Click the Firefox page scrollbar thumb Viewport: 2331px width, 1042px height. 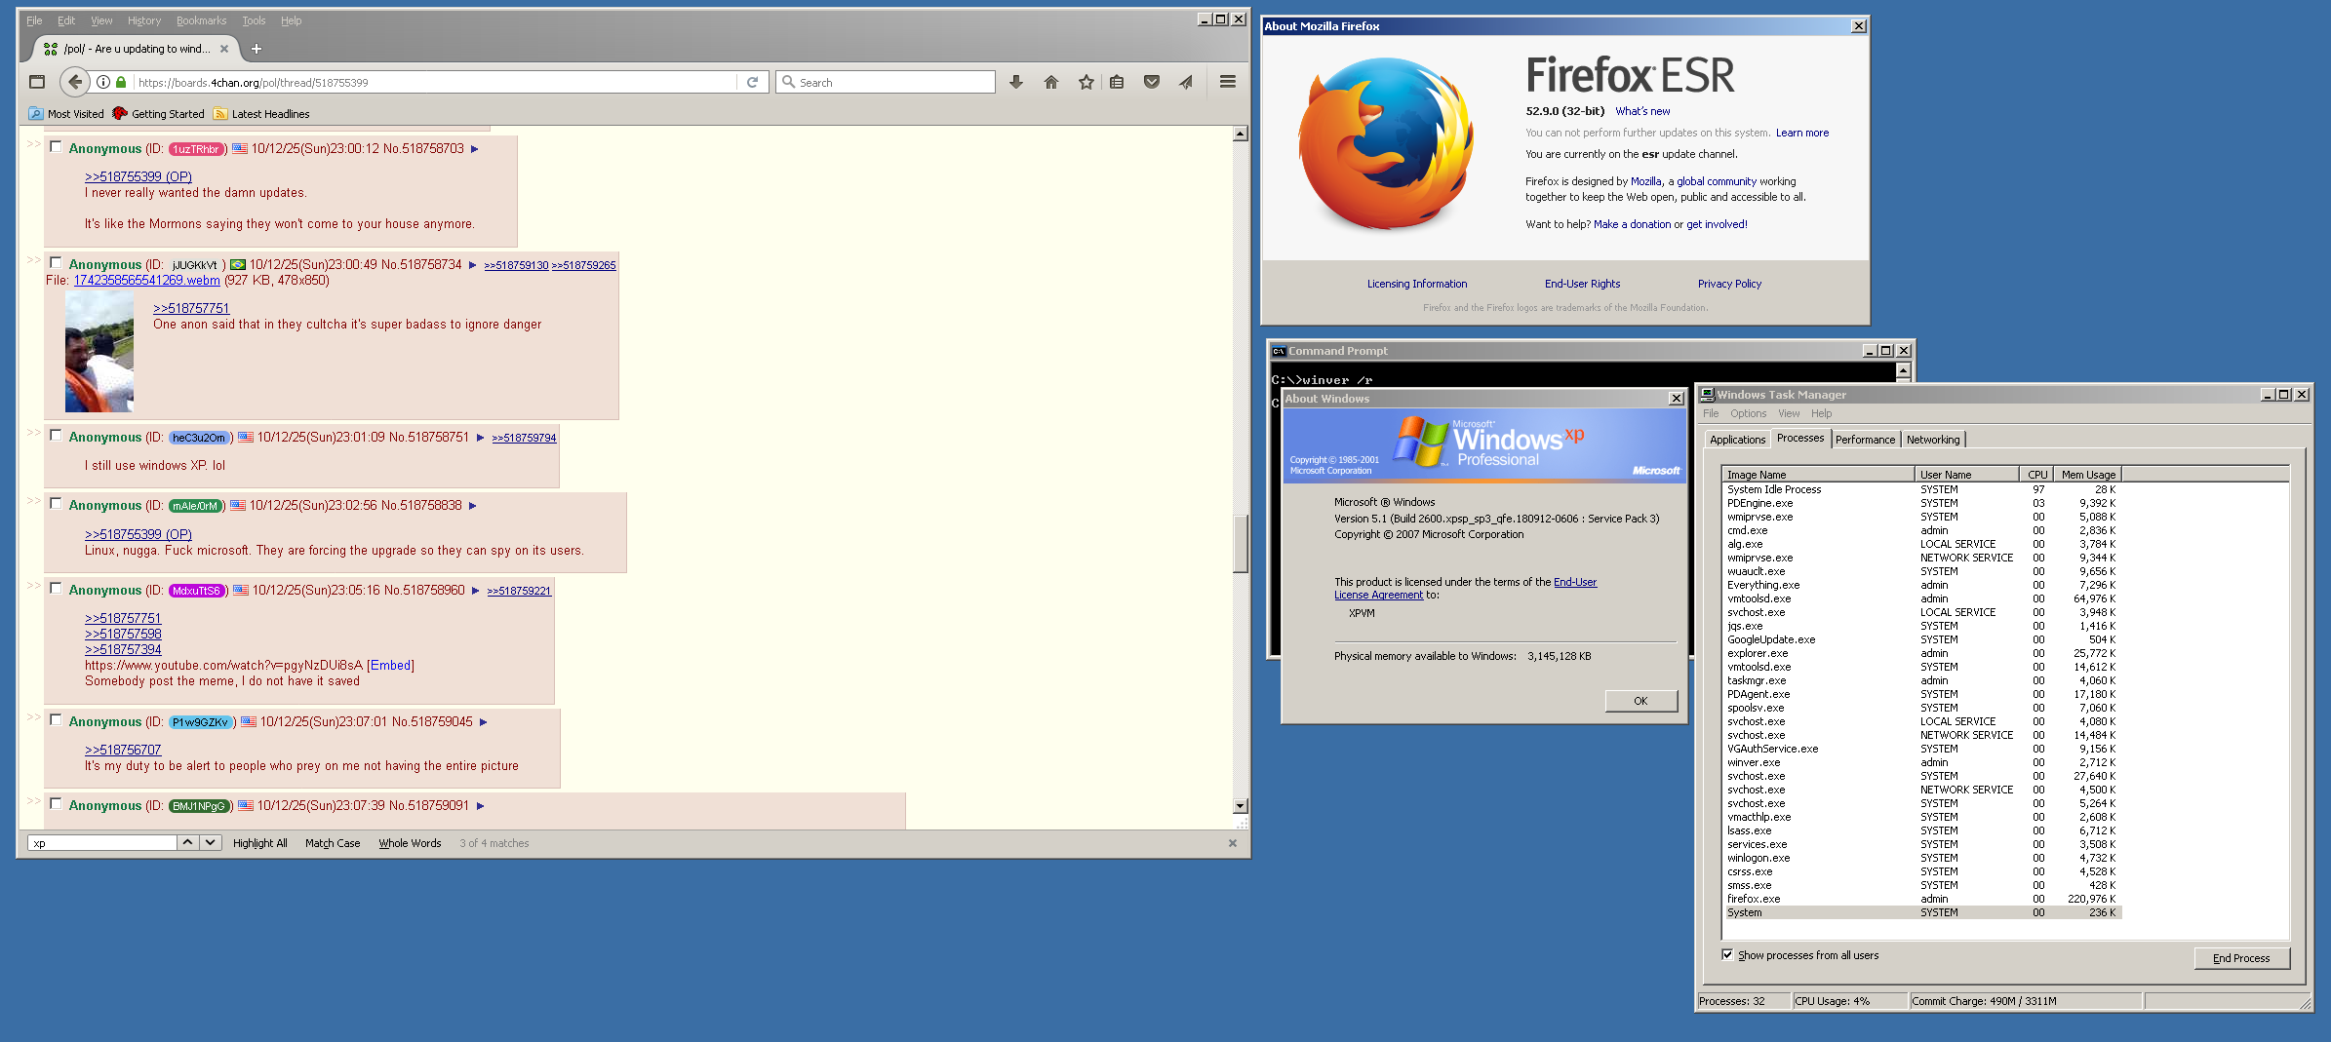coord(1241,544)
